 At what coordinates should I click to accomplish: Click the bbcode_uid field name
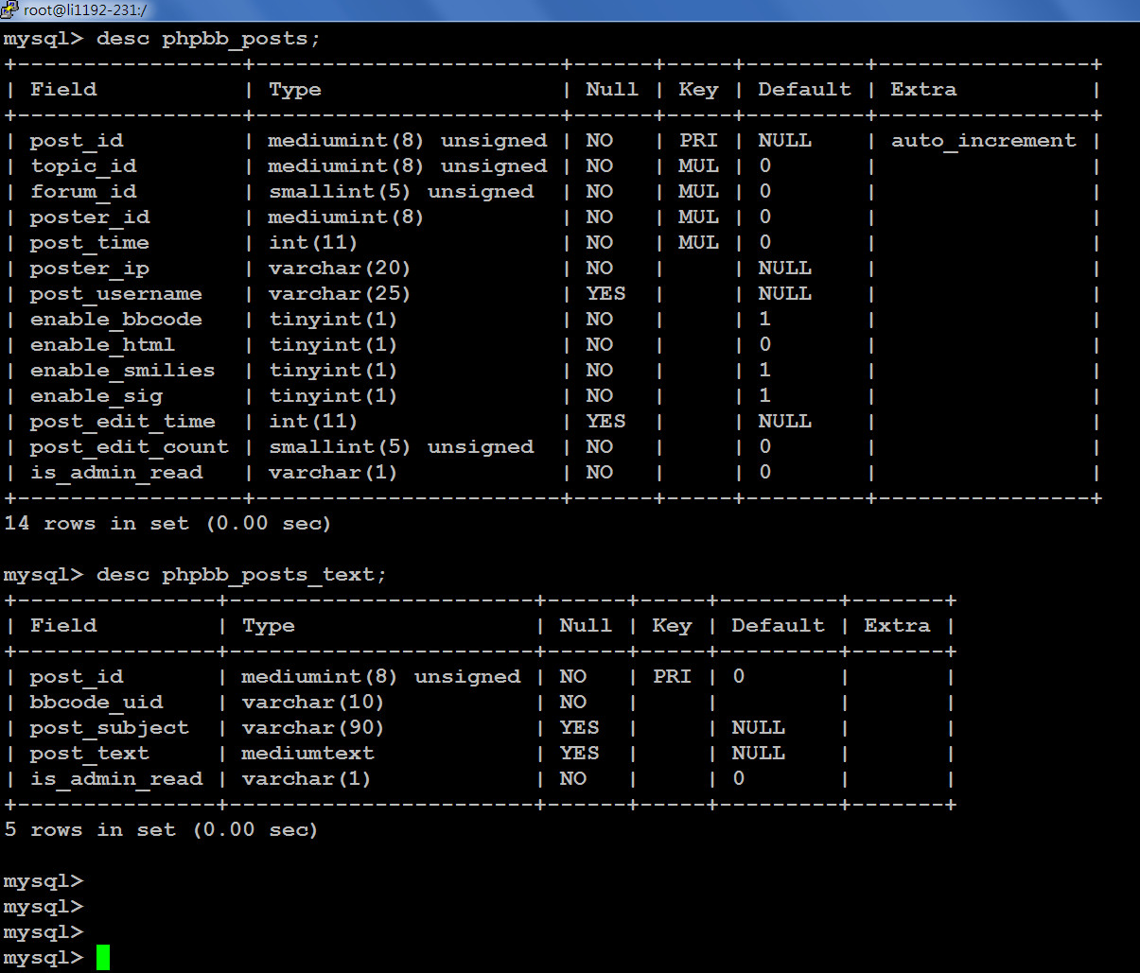click(96, 703)
